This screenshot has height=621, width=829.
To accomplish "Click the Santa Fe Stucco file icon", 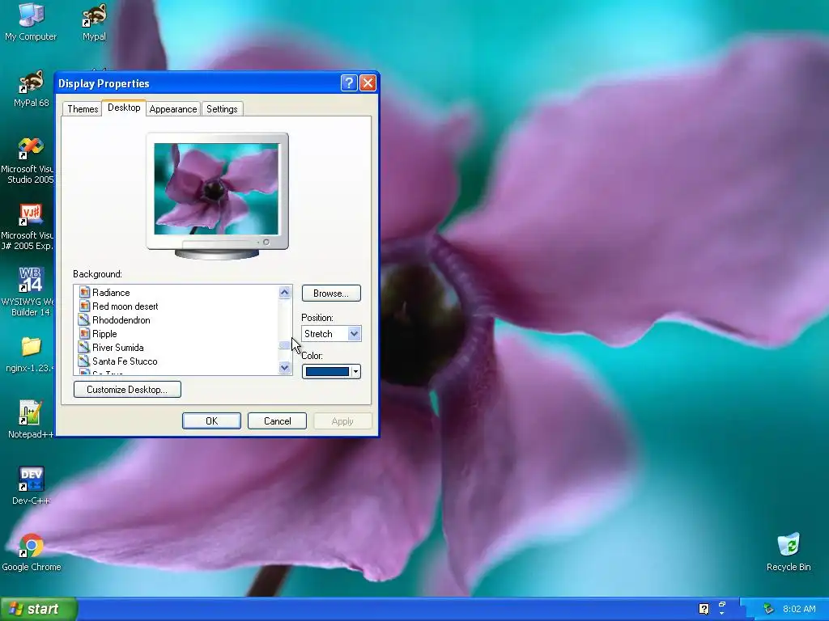I will [84, 361].
